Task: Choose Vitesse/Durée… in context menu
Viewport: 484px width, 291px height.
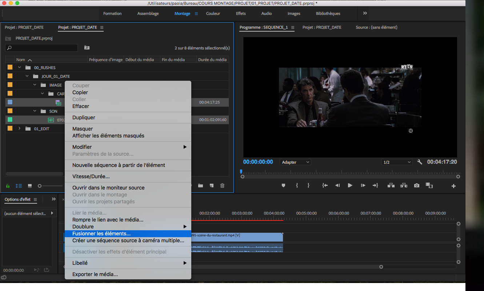Action: (128, 176)
